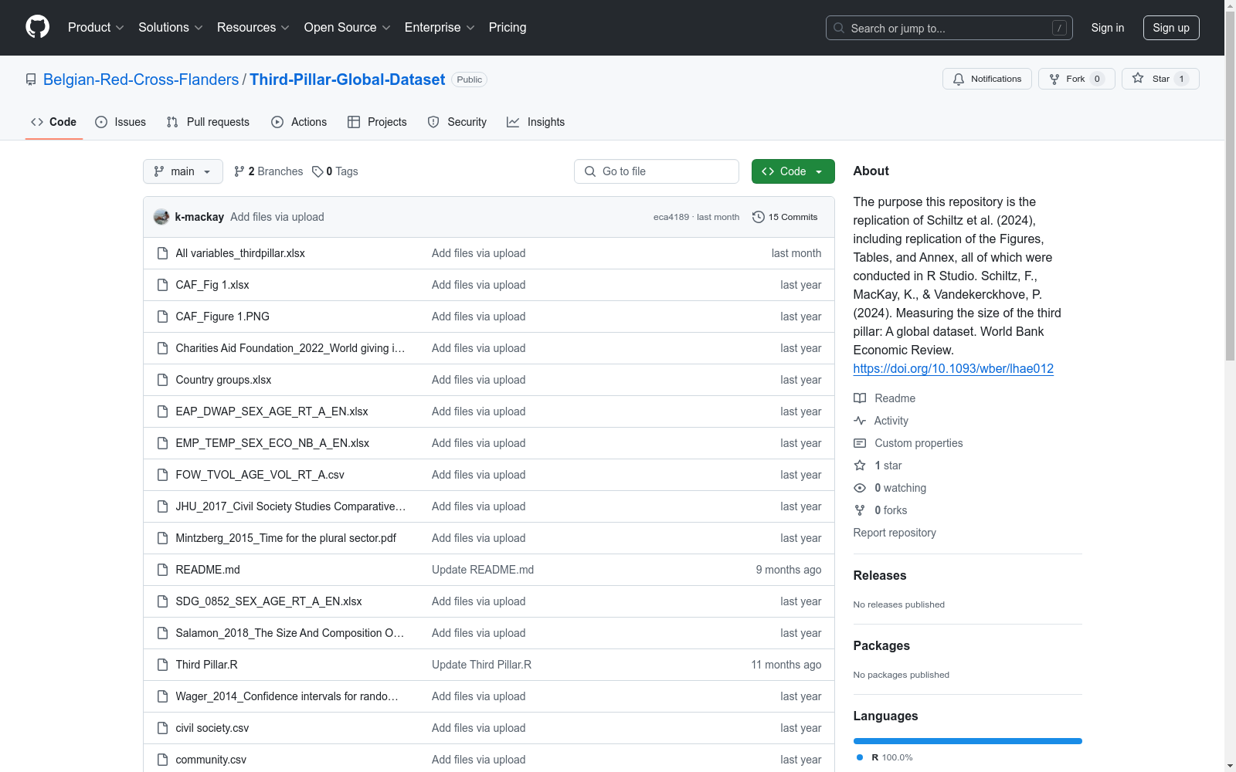Click the Sign in link
This screenshot has width=1236, height=772.
pyautogui.click(x=1108, y=28)
